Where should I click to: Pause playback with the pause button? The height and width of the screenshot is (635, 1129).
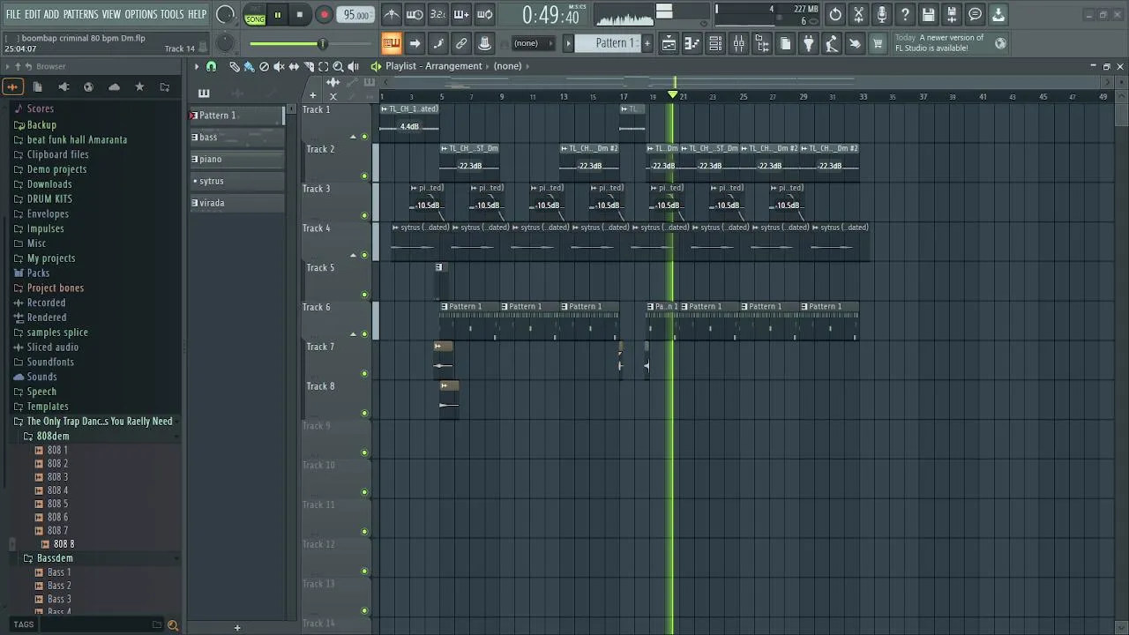277,15
